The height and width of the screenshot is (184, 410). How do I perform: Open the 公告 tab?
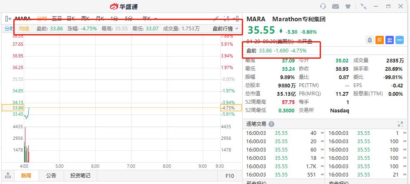pyautogui.click(x=51, y=176)
